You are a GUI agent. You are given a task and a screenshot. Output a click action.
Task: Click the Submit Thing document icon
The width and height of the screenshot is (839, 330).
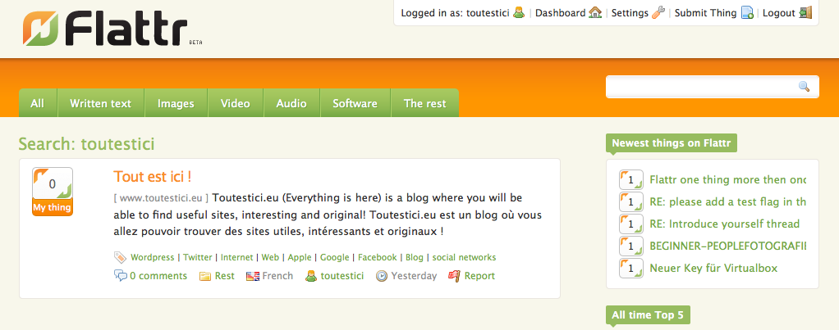pos(747,13)
